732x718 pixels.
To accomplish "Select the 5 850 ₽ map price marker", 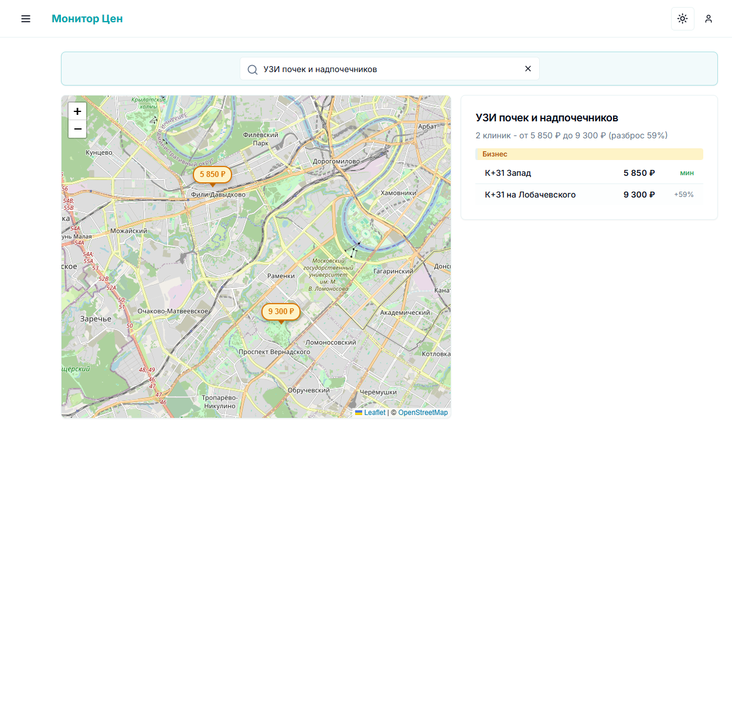I will [x=212, y=175].
